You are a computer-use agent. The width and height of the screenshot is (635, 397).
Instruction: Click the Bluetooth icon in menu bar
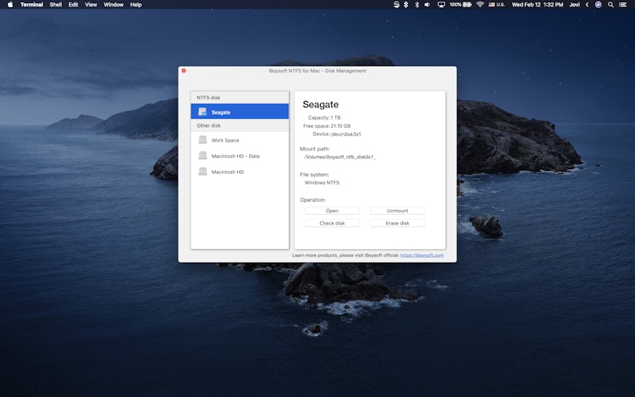417,4
